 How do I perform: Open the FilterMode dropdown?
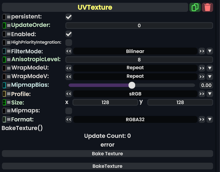(x=210, y=51)
